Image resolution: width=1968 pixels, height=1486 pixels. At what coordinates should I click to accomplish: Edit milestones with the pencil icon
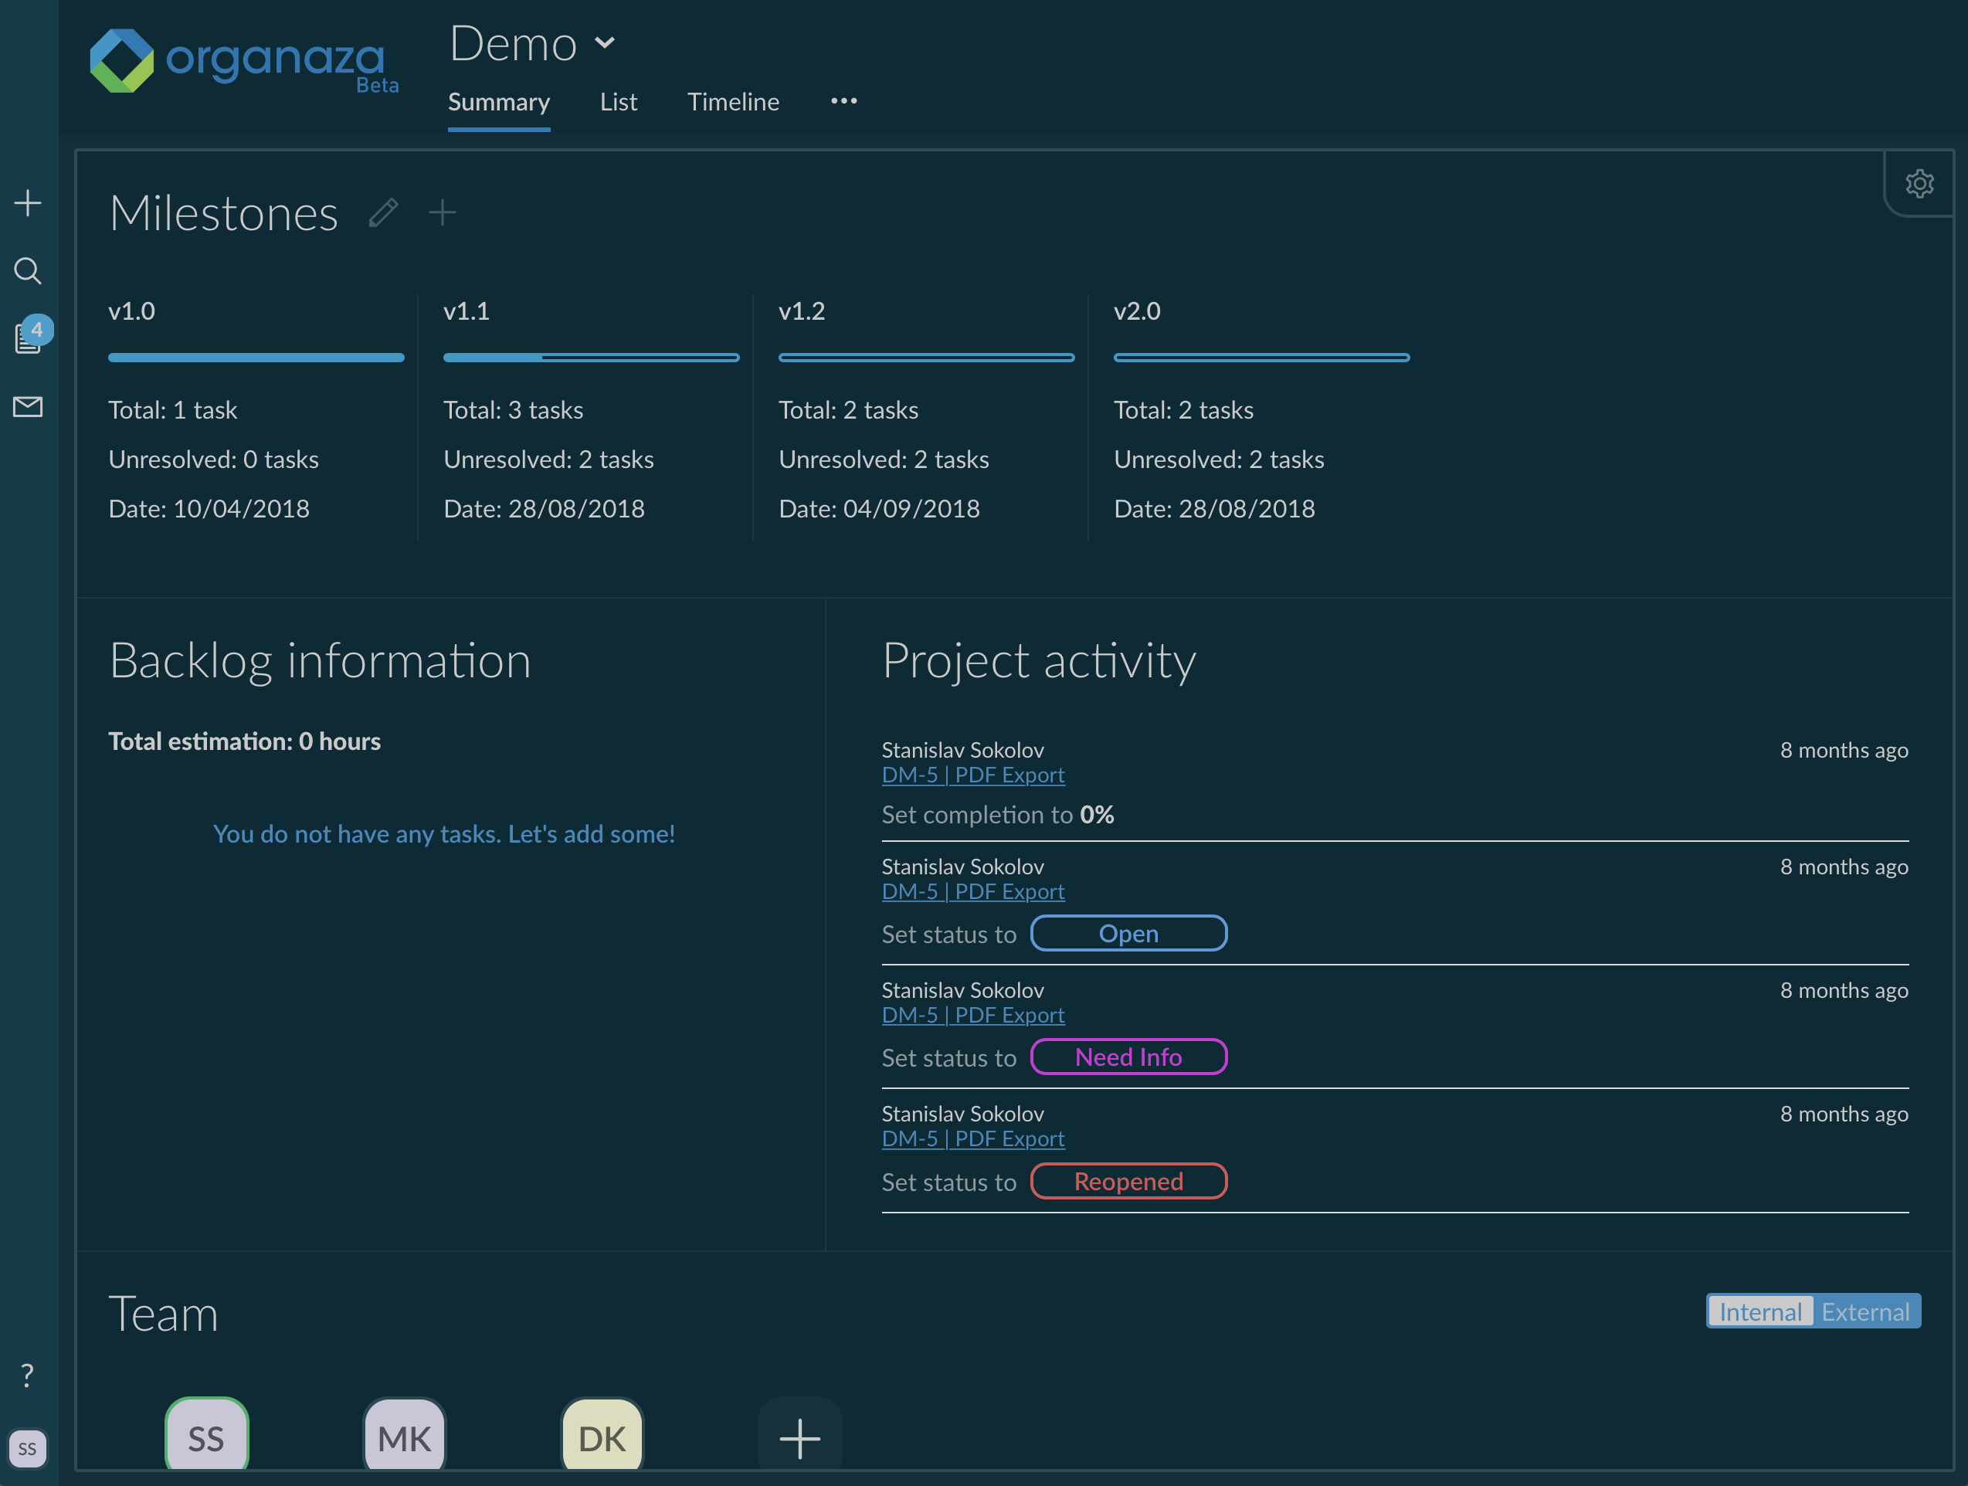tap(383, 212)
